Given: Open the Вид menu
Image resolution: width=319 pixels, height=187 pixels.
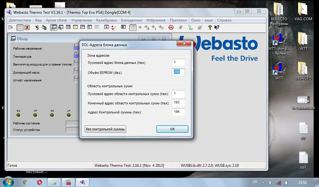Looking at the screenshot, I should (38, 20).
